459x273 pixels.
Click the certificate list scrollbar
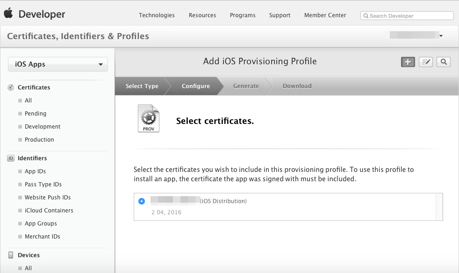(x=439, y=207)
